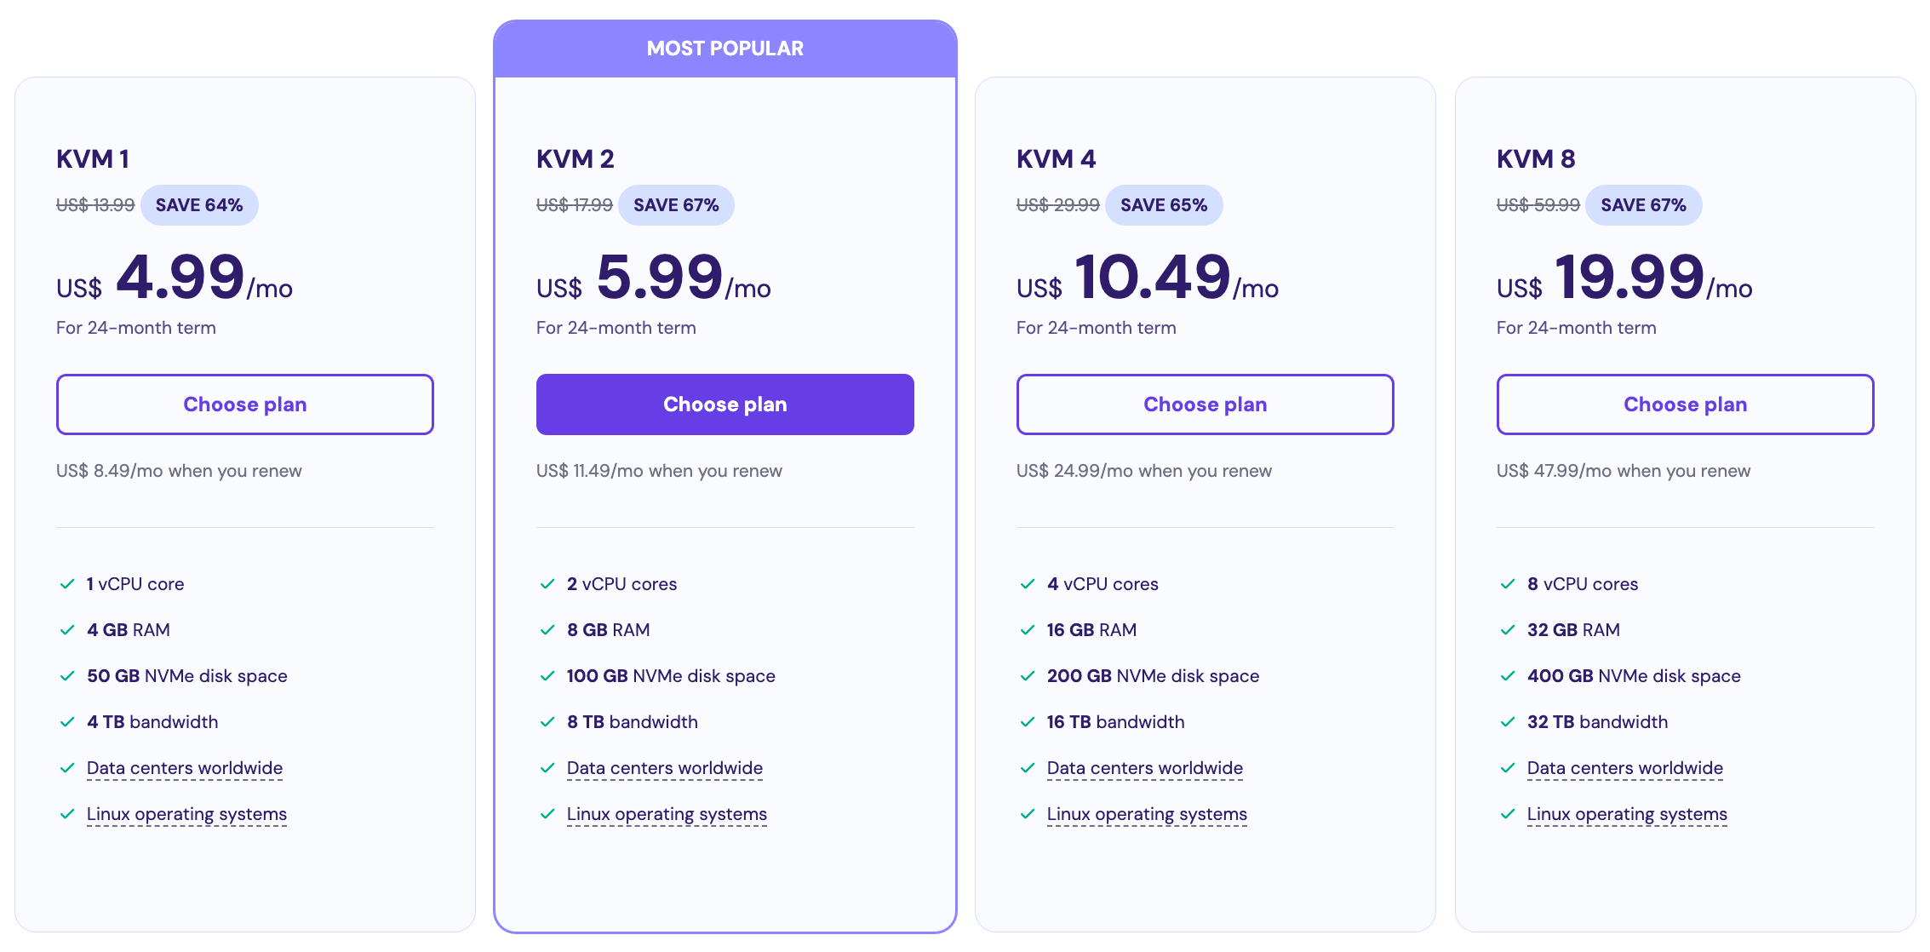Choose plan for KVM 8
Image resolution: width=1930 pixels, height=952 pixels.
pyautogui.click(x=1685, y=404)
